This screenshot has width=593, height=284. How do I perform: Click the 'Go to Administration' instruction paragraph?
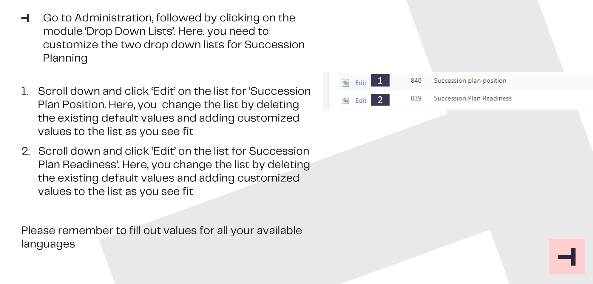pos(174,38)
